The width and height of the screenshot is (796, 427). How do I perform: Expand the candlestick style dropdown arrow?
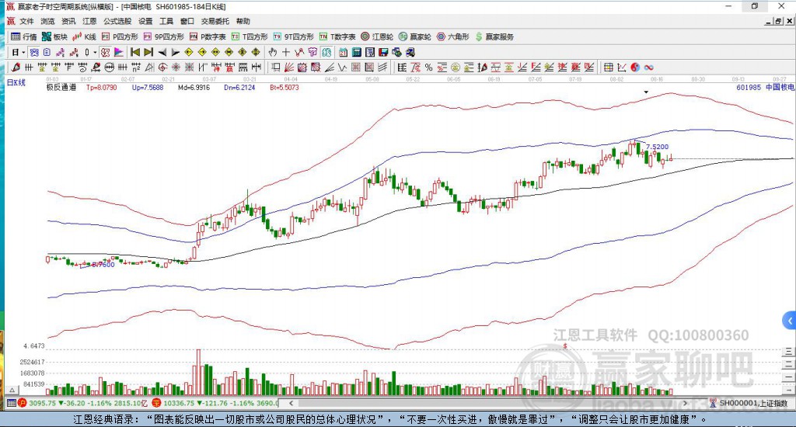click(x=95, y=52)
